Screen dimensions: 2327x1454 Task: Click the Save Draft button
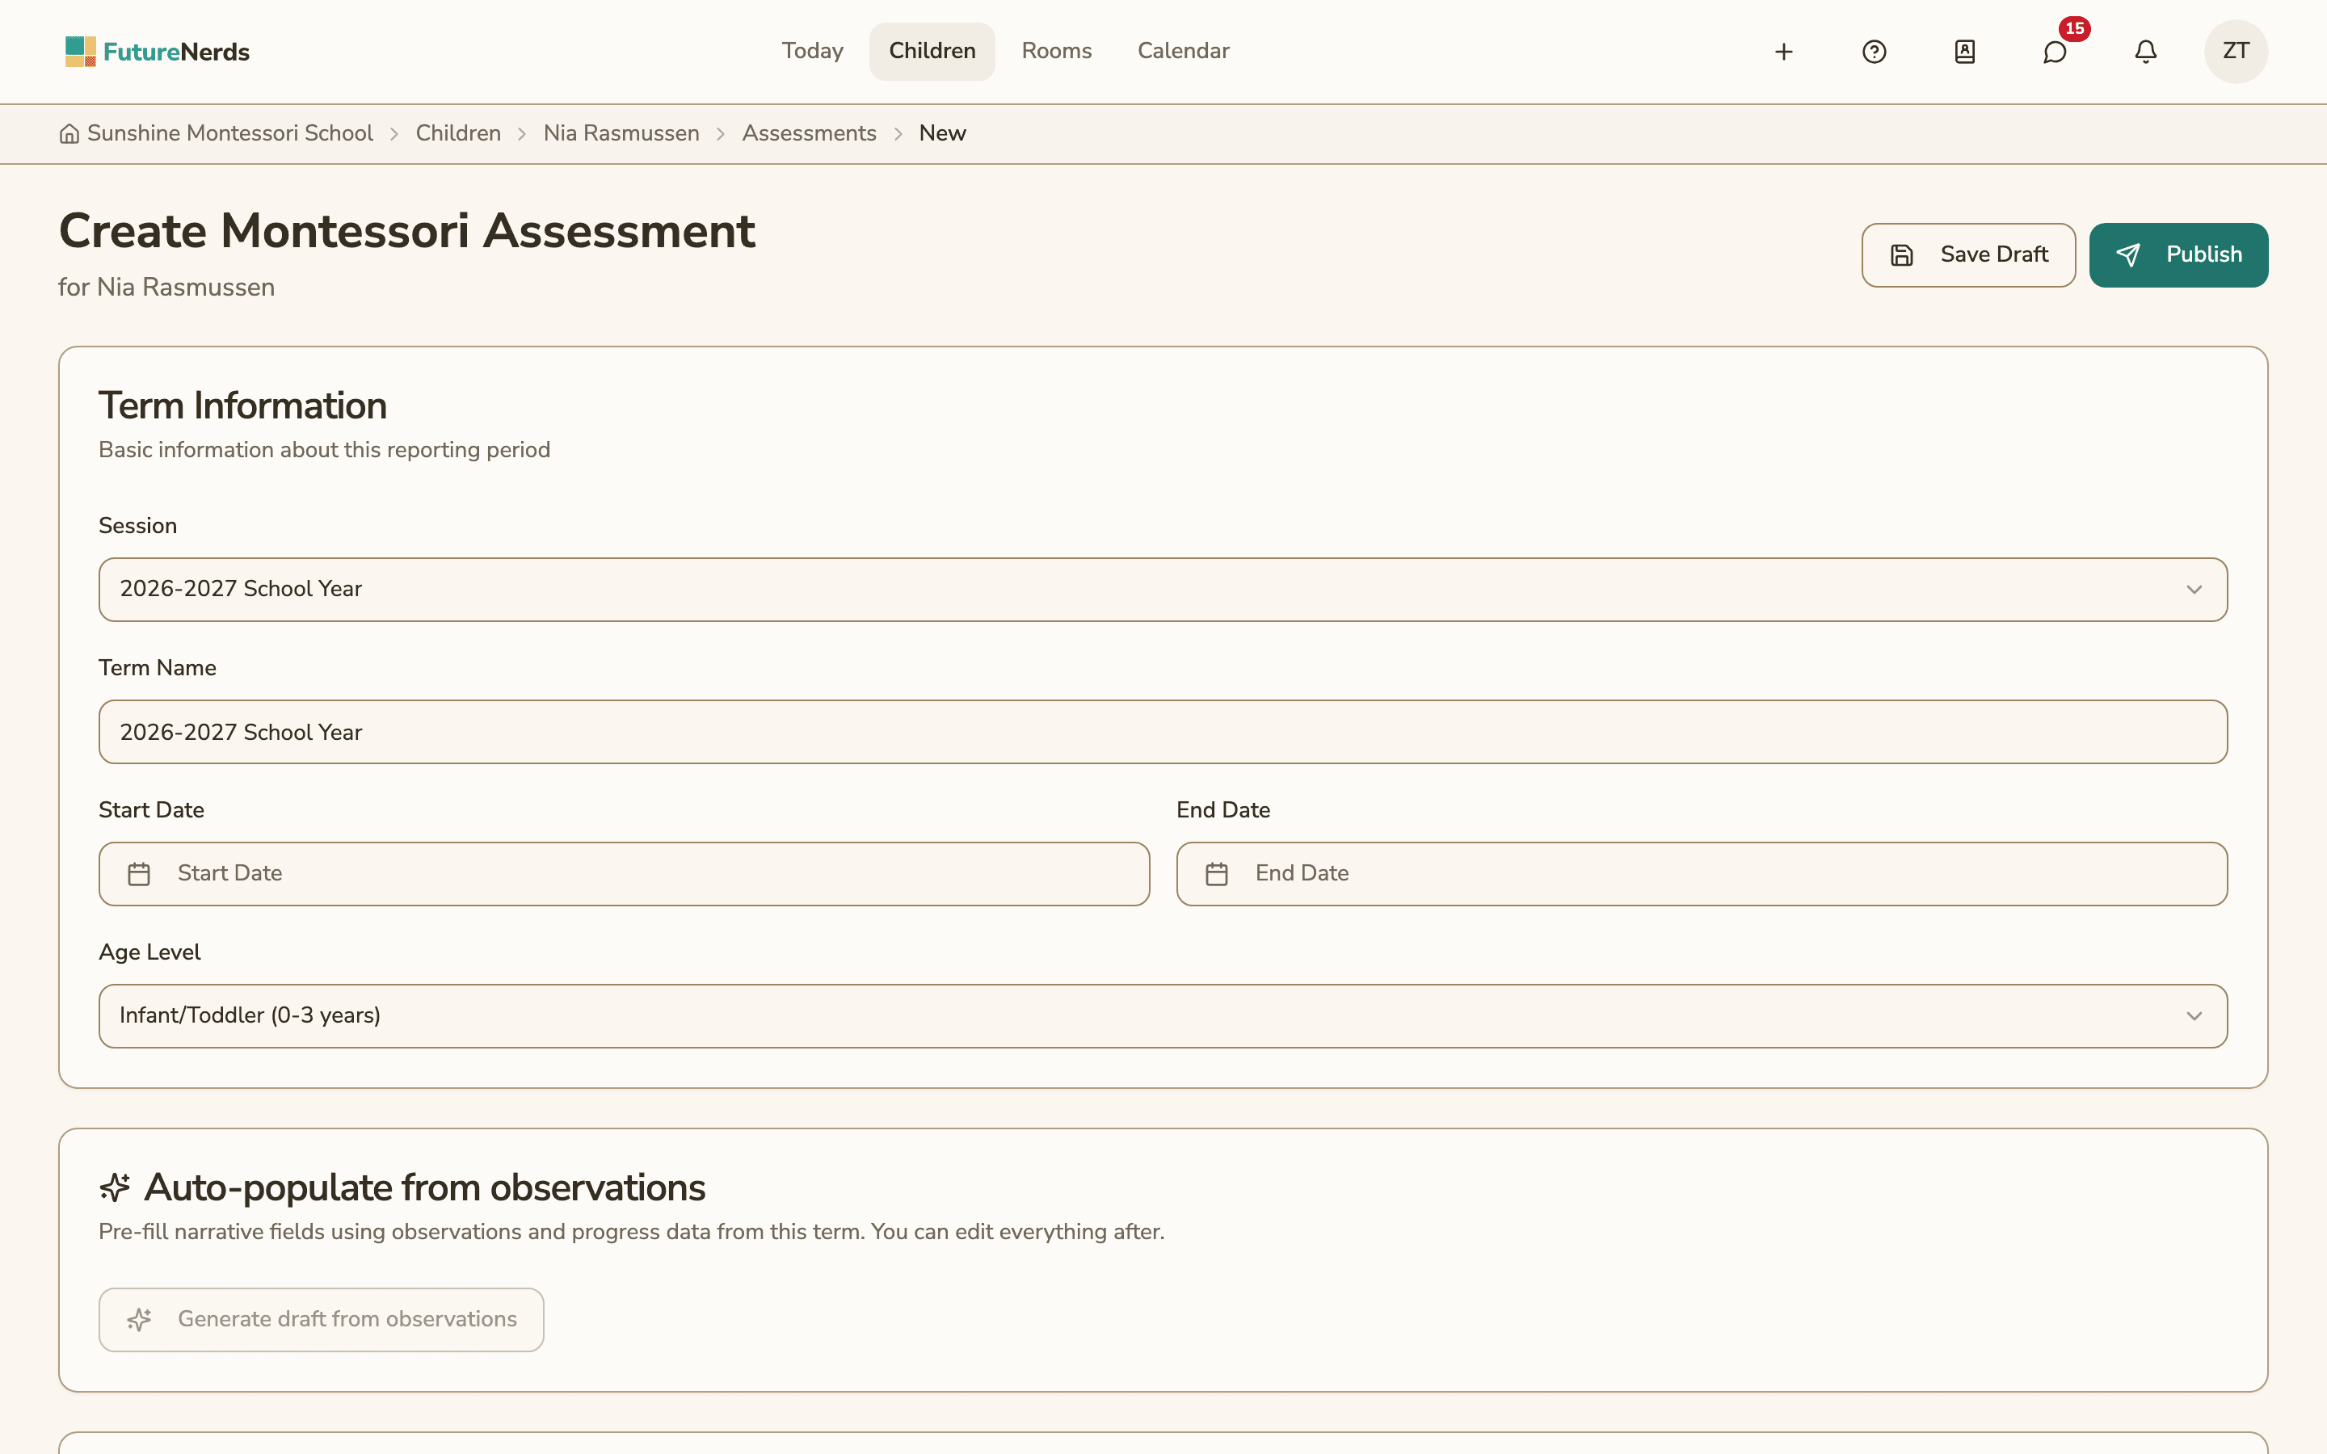pos(1968,254)
